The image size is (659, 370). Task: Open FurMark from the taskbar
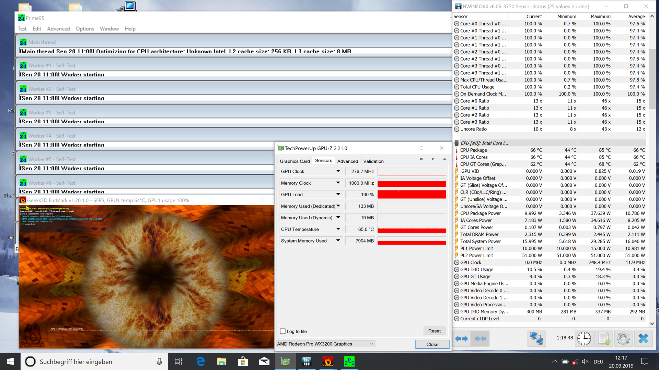(328, 361)
